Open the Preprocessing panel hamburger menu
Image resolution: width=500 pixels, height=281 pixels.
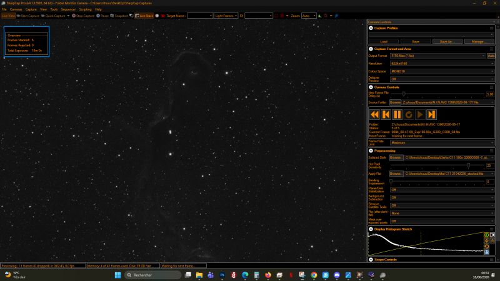(491, 150)
